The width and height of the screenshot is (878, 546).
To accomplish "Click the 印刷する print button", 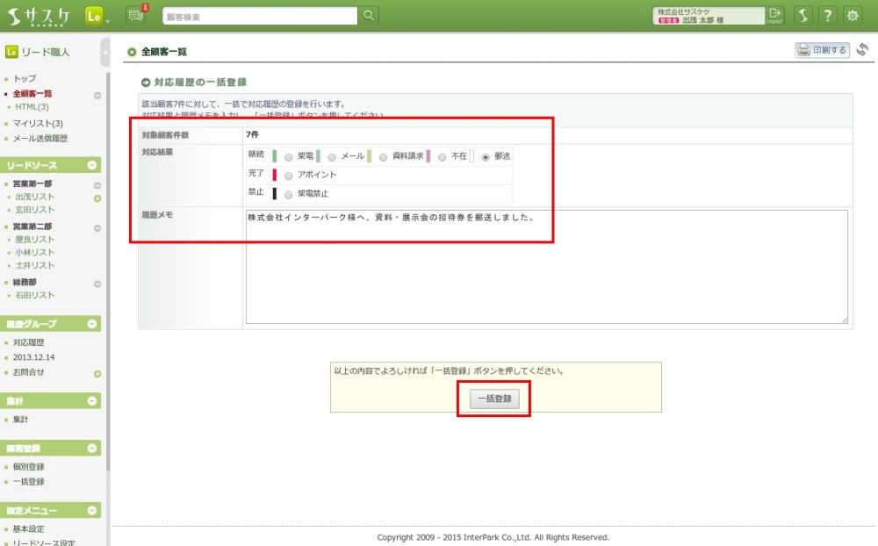I will click(822, 51).
